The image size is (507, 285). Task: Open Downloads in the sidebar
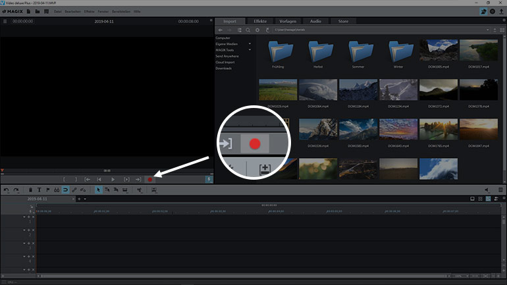click(223, 68)
